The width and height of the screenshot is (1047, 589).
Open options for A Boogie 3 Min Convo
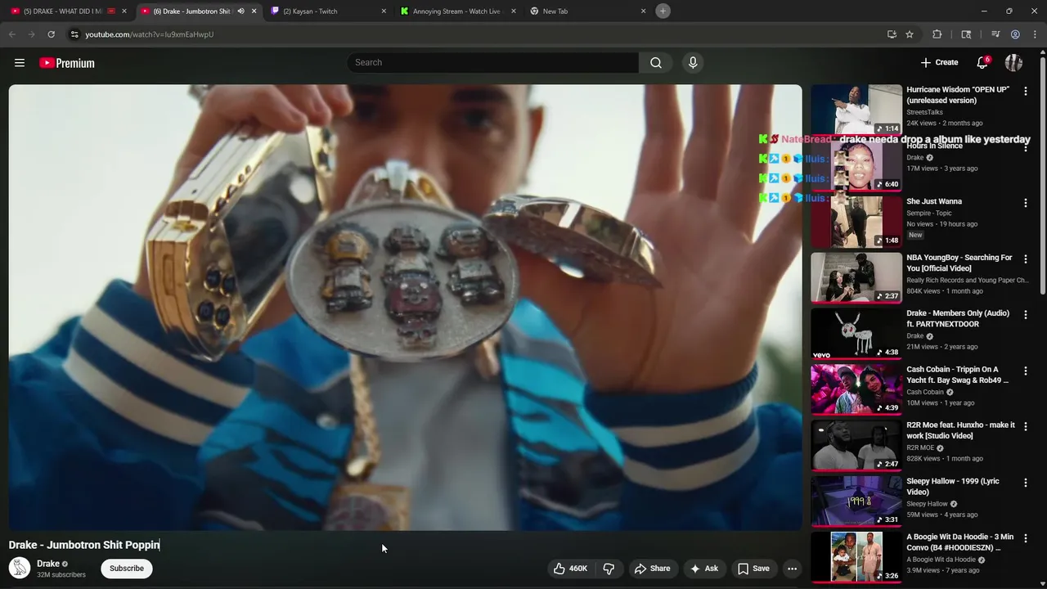(x=1025, y=539)
